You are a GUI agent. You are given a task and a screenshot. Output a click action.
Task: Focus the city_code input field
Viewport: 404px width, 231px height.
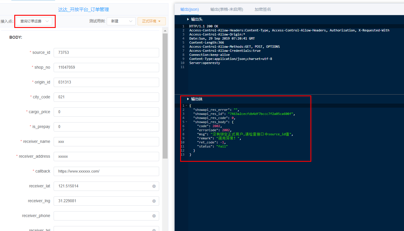point(106,97)
